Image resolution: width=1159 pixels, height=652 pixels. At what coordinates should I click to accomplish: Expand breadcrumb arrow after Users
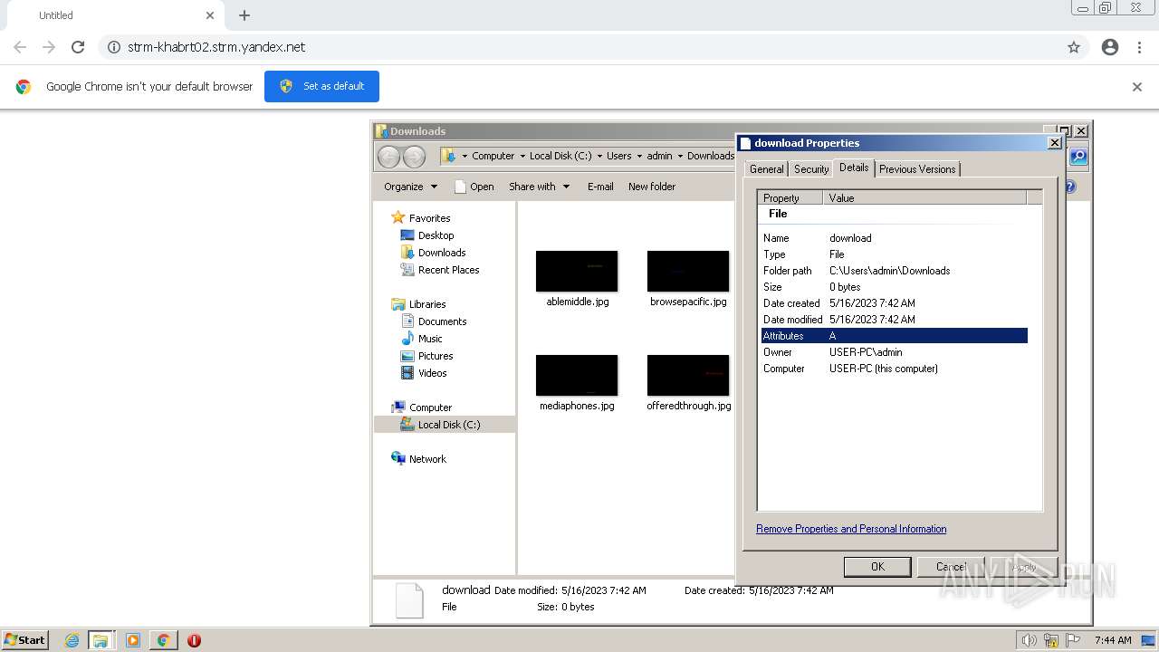(x=639, y=157)
